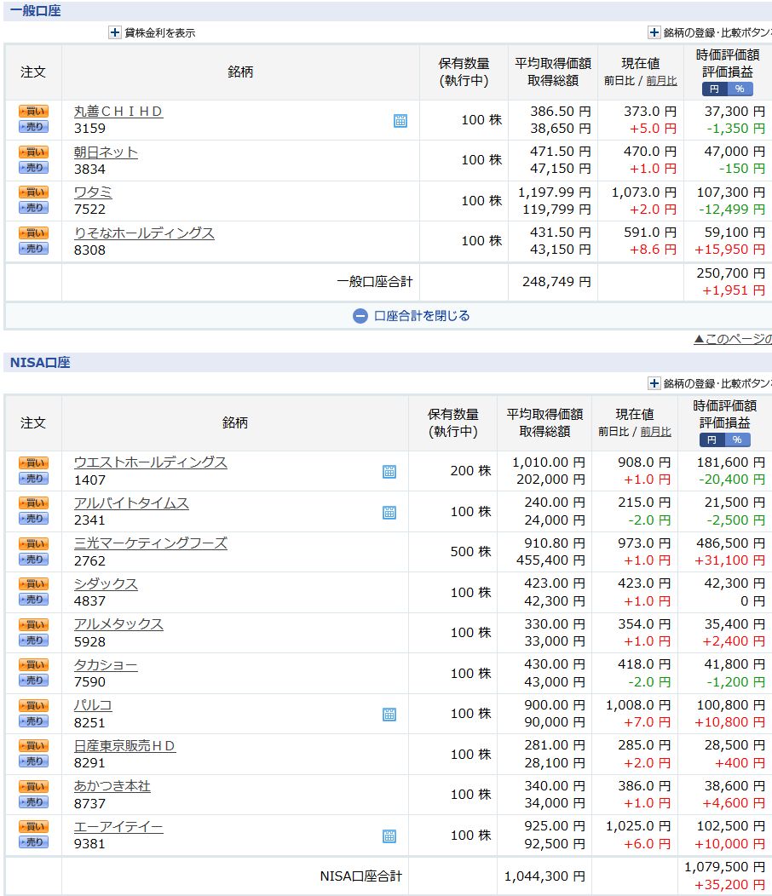Click the calendar icon in the エーアイテイー row
This screenshot has width=772, height=896.
[x=389, y=836]
